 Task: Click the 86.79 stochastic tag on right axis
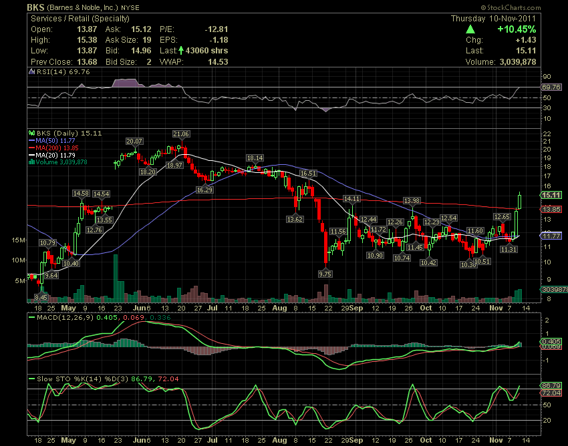(x=551, y=385)
